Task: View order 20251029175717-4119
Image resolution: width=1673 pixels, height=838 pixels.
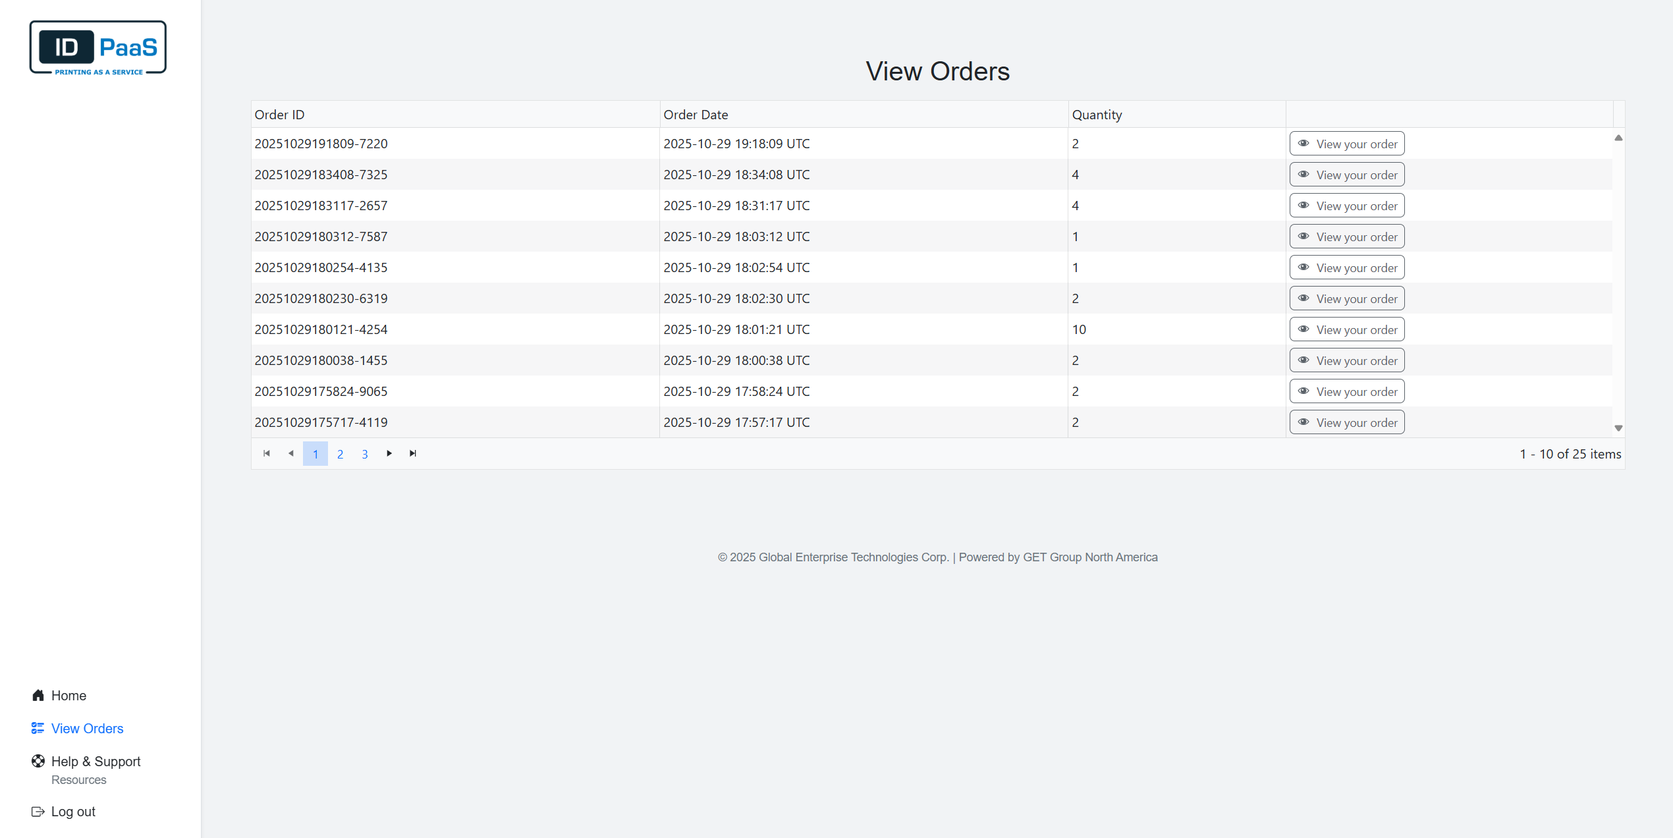Action: tap(1346, 422)
